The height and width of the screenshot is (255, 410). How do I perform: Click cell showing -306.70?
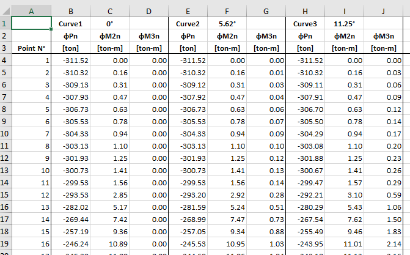305,109
